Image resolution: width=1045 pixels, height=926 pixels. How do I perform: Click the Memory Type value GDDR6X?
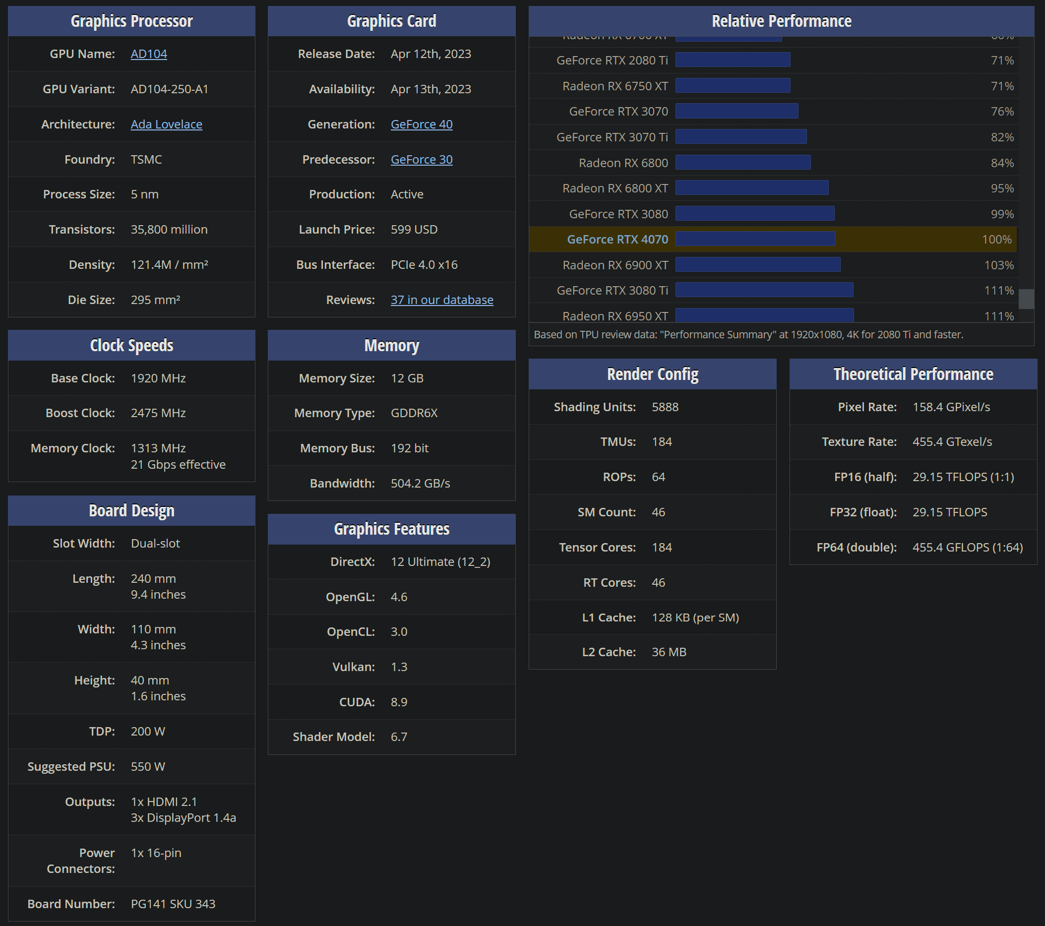[x=414, y=413]
